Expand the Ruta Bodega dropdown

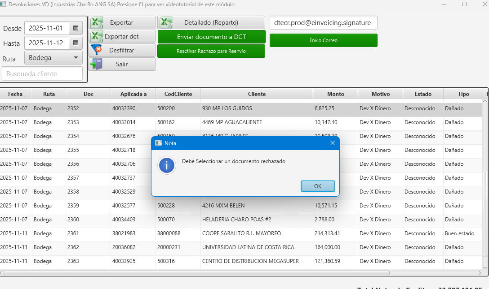click(x=75, y=58)
